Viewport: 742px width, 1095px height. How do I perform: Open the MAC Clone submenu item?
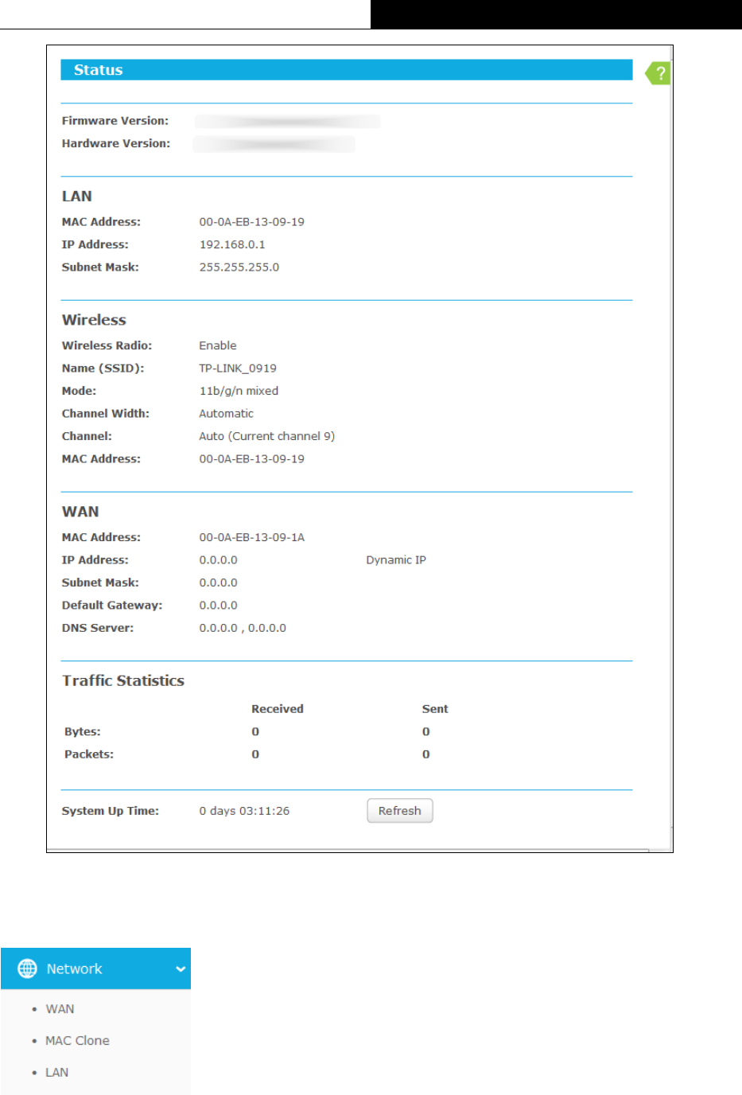[77, 1040]
